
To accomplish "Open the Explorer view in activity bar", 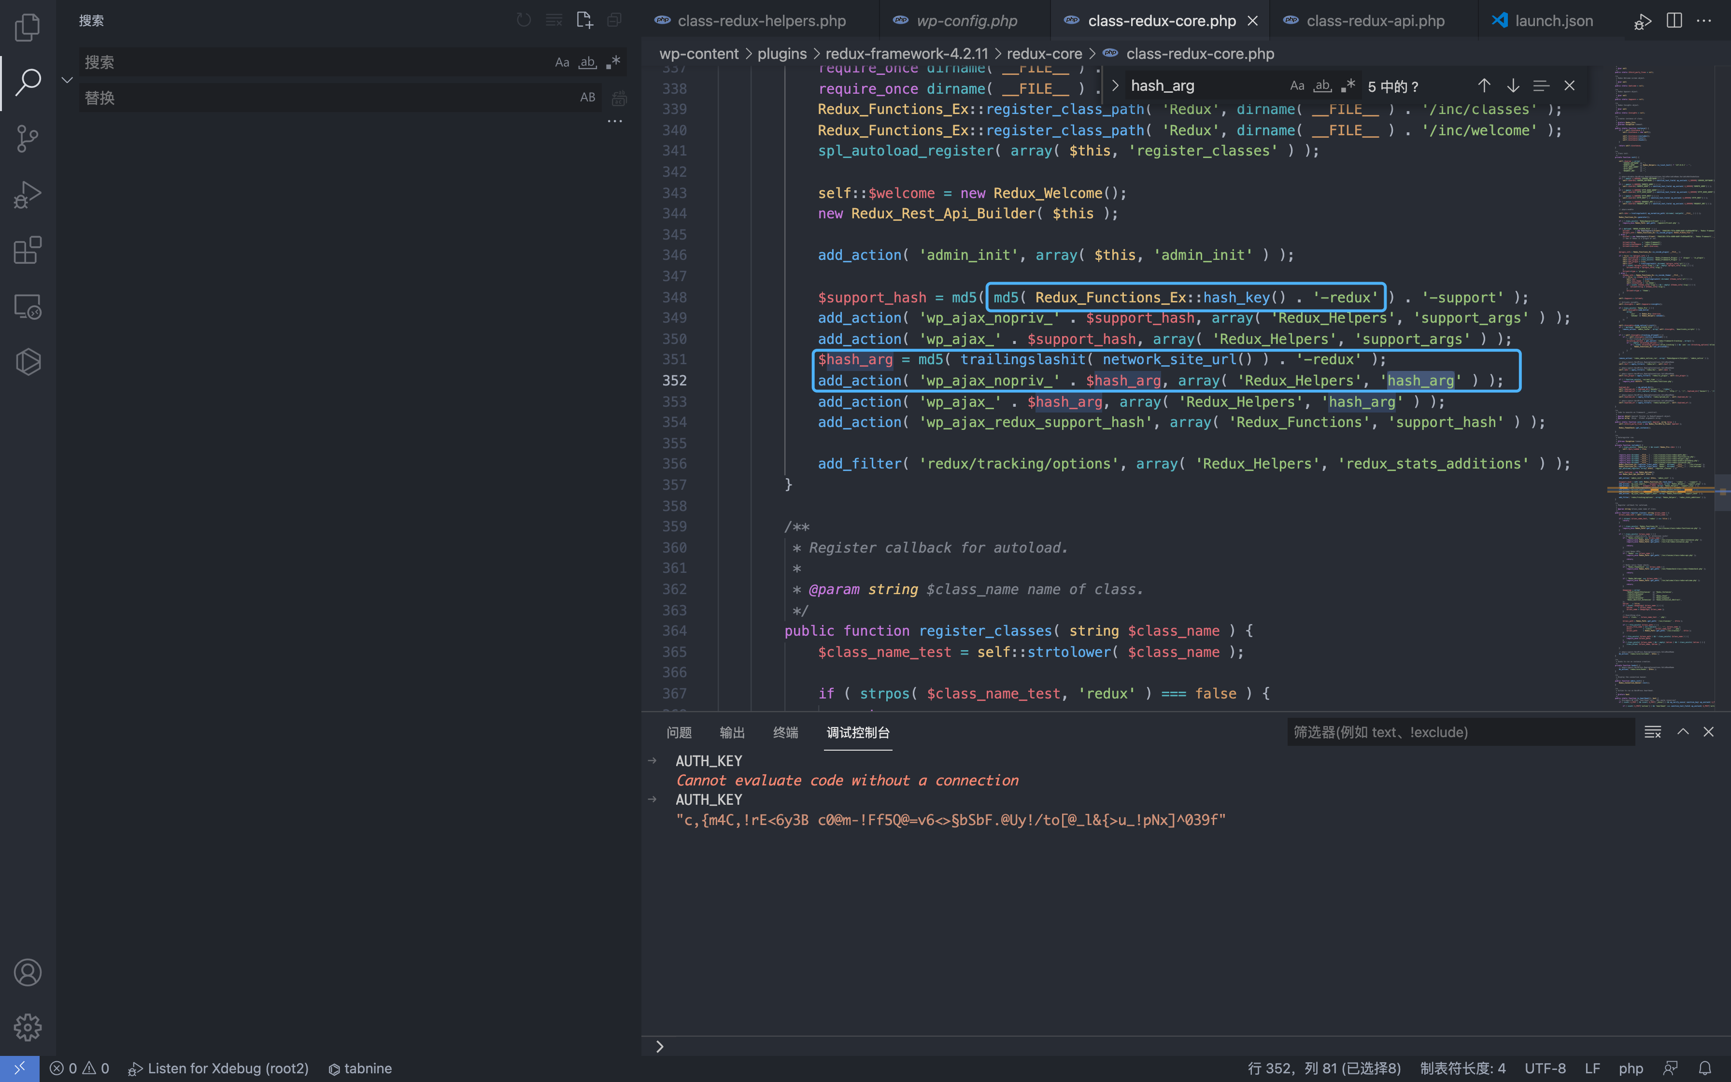I will tap(27, 27).
